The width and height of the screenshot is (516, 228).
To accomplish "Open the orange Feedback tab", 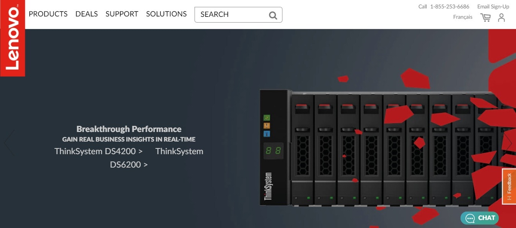I will pos(509,186).
